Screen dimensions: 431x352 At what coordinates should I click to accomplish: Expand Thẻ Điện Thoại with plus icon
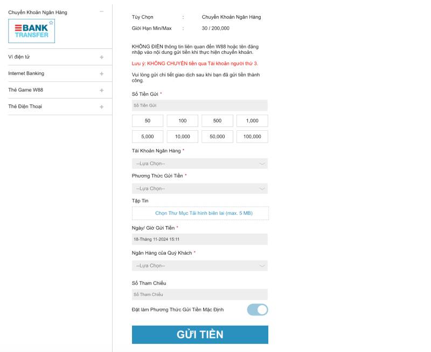tap(102, 107)
